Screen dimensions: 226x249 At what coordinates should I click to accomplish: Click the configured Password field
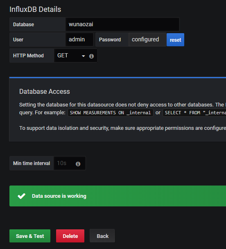[x=147, y=40]
